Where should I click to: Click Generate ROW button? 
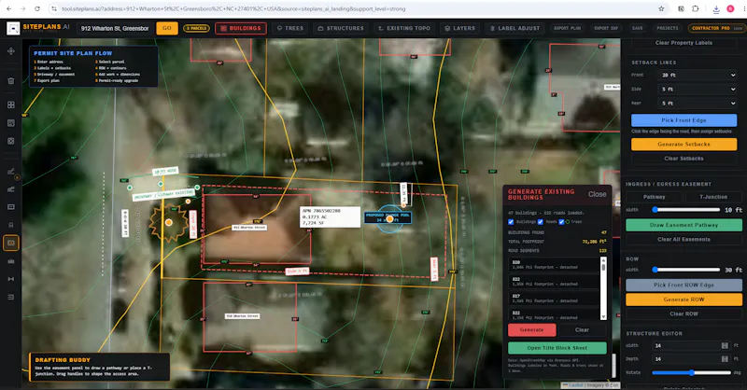tap(684, 299)
